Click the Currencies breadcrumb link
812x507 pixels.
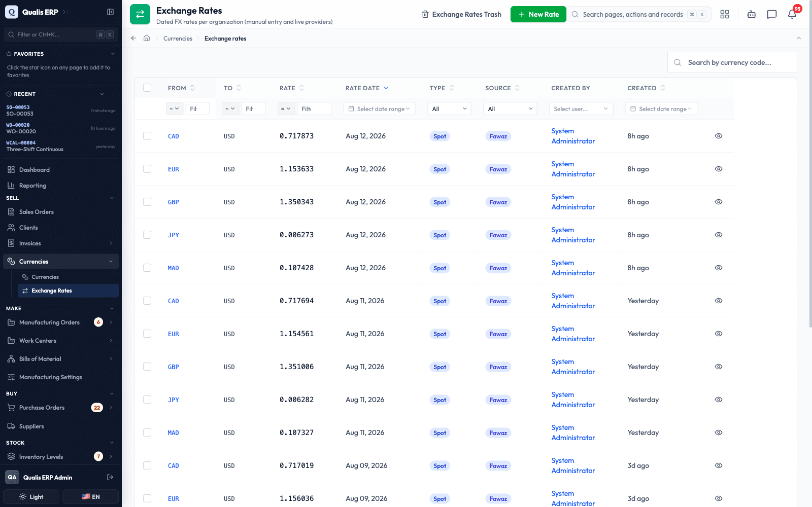[x=178, y=39]
